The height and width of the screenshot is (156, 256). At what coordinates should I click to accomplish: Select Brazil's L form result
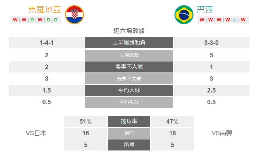pos(235,20)
